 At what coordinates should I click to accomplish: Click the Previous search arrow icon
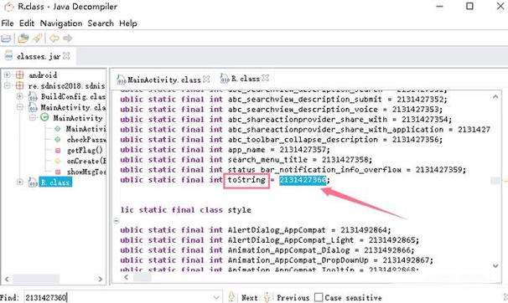coord(267,297)
